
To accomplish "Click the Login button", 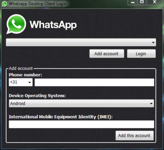I will [x=141, y=54].
